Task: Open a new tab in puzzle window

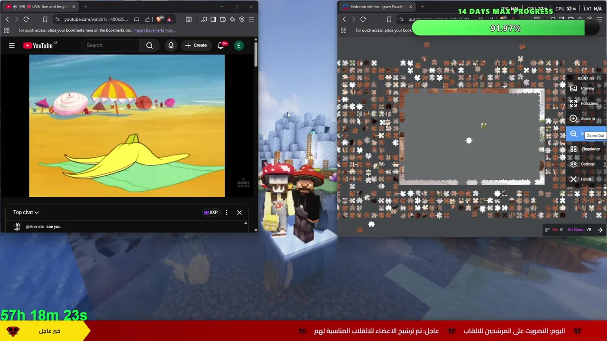Action: (x=422, y=7)
